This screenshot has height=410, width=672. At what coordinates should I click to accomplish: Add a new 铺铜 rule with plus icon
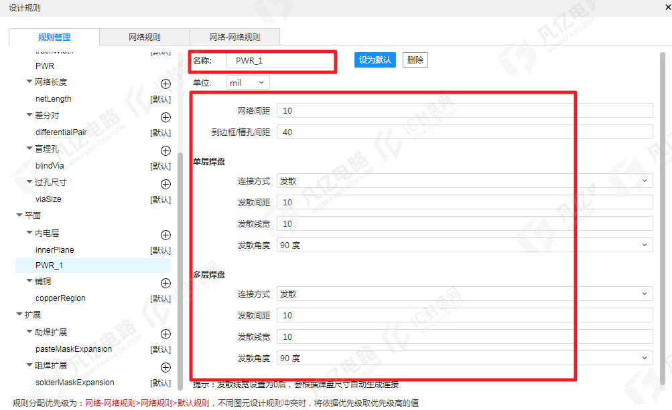165,283
